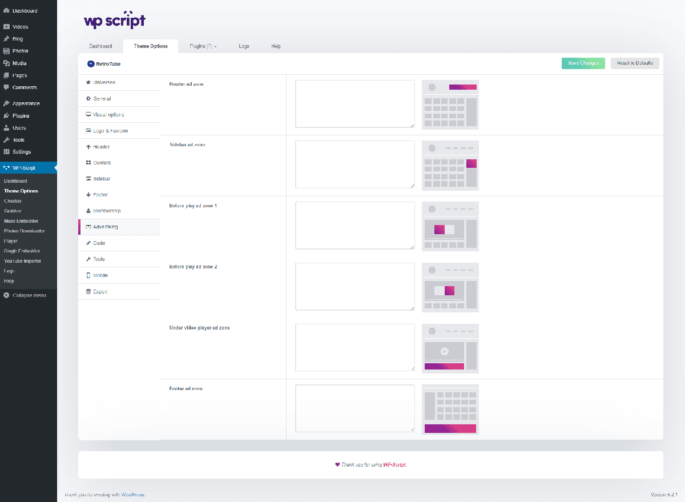
Task: Expand the Plugins (7) dropdown tab
Action: 203,46
